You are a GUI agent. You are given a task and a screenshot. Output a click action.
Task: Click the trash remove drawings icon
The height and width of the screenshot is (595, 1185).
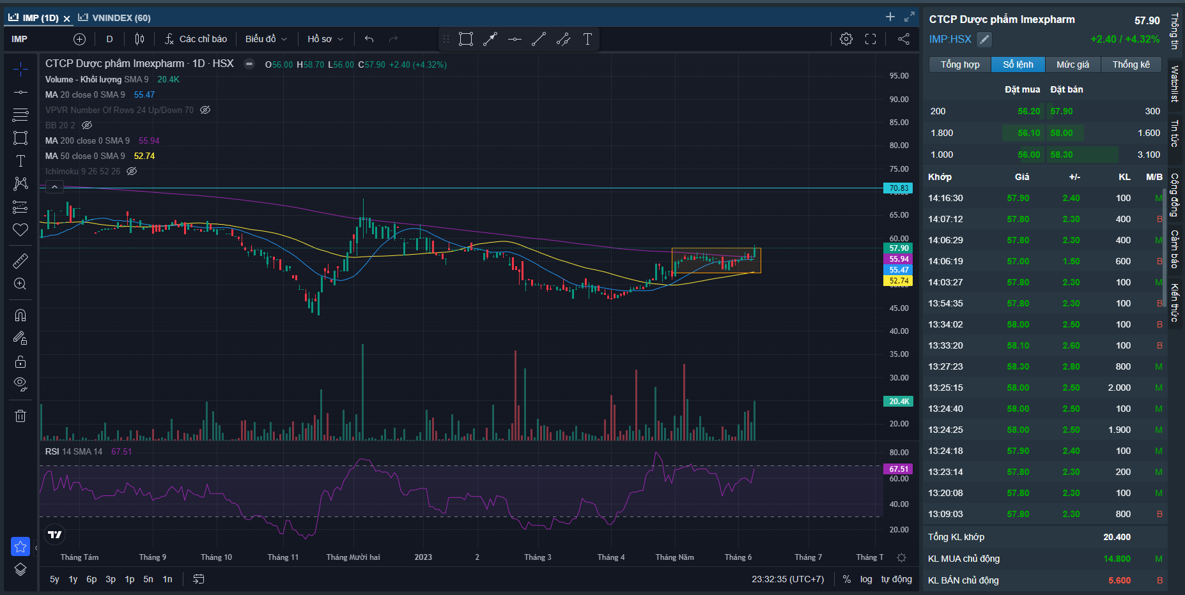pyautogui.click(x=20, y=416)
